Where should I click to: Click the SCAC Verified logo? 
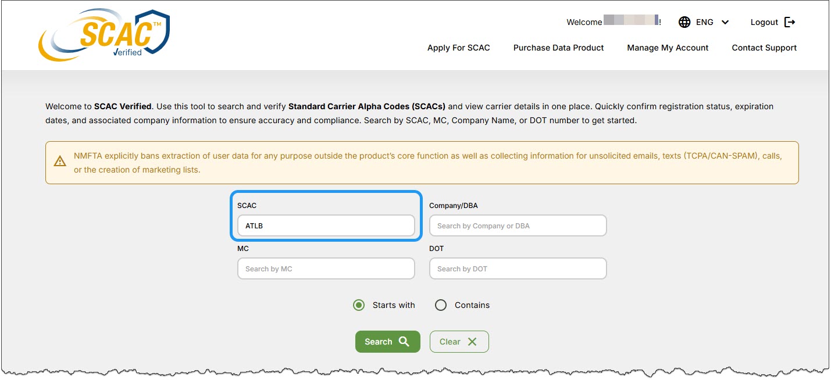tap(104, 36)
